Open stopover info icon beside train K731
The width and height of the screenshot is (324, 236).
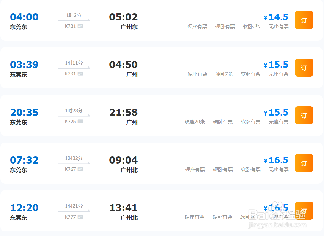(79, 26)
